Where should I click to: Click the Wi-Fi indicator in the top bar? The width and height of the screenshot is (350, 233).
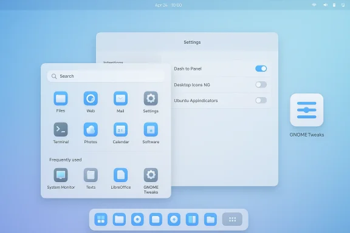(x=314, y=5)
